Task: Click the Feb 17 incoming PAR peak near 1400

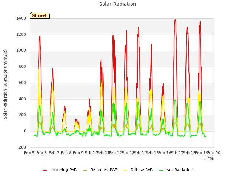Action: (x=175, y=20)
